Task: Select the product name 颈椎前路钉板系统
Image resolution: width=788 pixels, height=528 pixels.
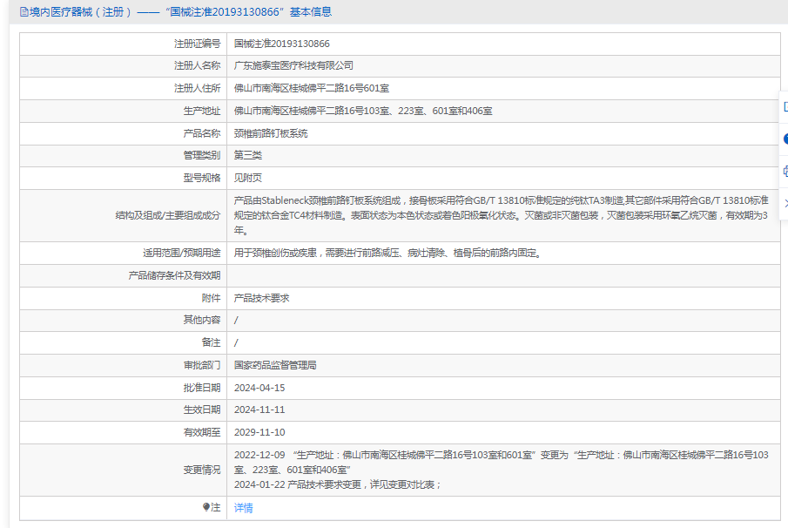Action: [271, 133]
